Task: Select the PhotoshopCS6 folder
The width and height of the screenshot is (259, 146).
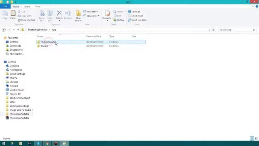Action: coord(91,42)
